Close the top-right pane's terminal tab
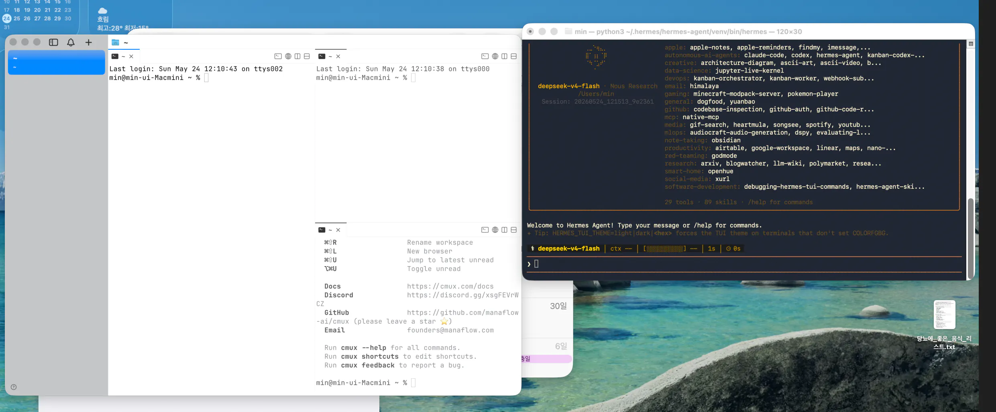This screenshot has width=996, height=412. click(x=338, y=57)
